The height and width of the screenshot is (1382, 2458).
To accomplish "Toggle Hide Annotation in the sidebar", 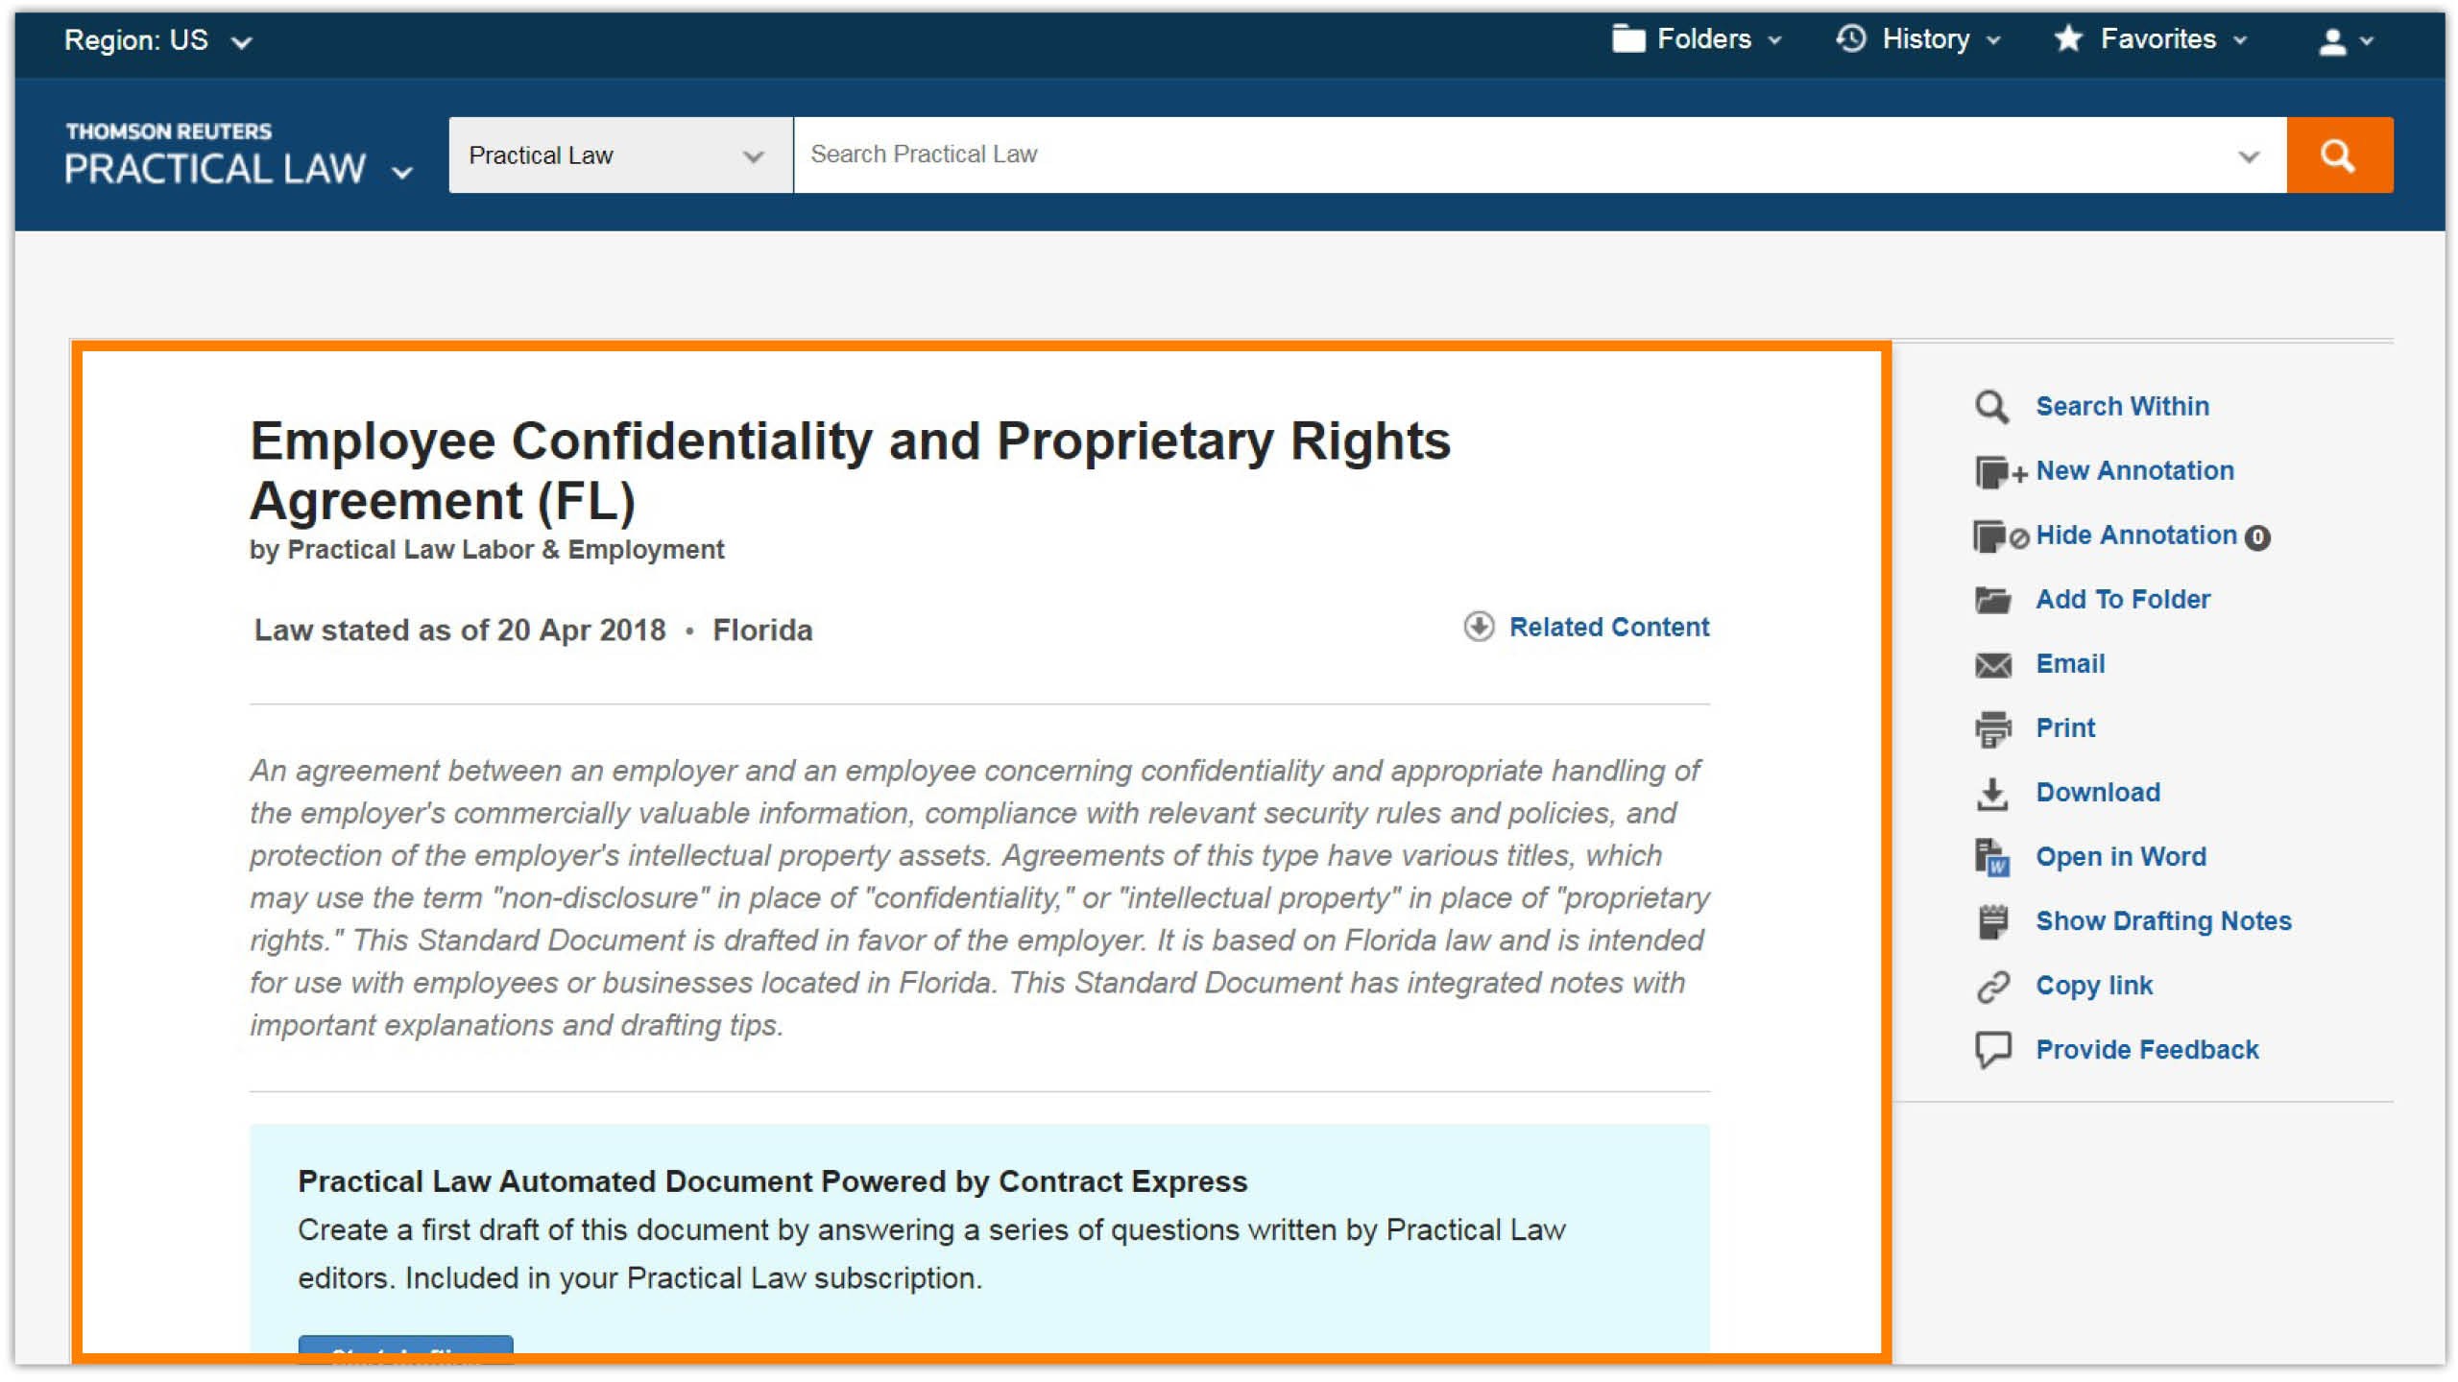I will (2135, 536).
